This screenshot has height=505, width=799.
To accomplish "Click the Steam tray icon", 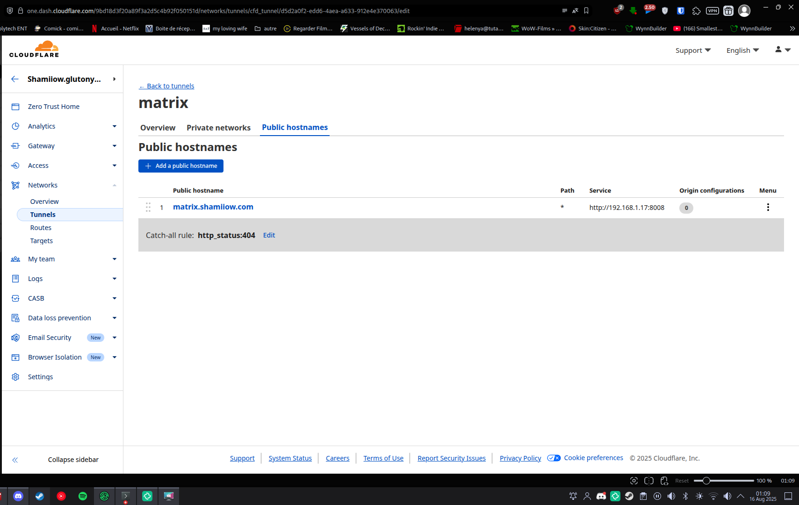I will pos(629,496).
